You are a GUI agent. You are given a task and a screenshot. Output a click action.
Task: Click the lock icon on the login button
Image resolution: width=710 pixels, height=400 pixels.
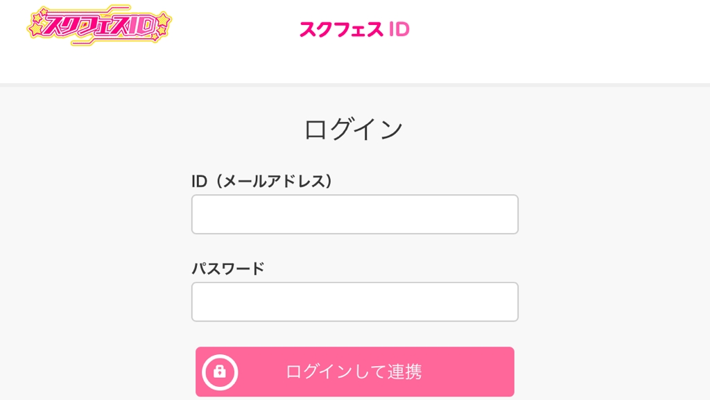point(220,372)
